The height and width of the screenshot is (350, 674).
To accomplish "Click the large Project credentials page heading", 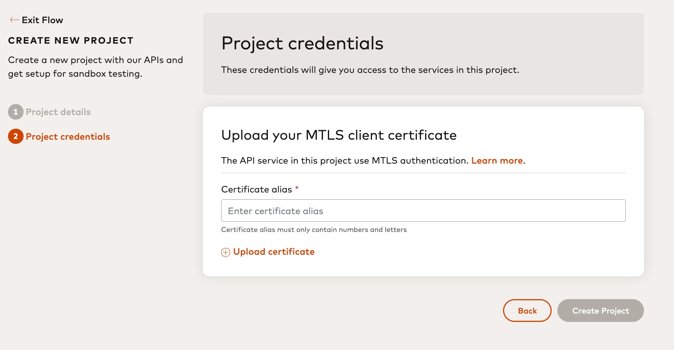I will 302,43.
